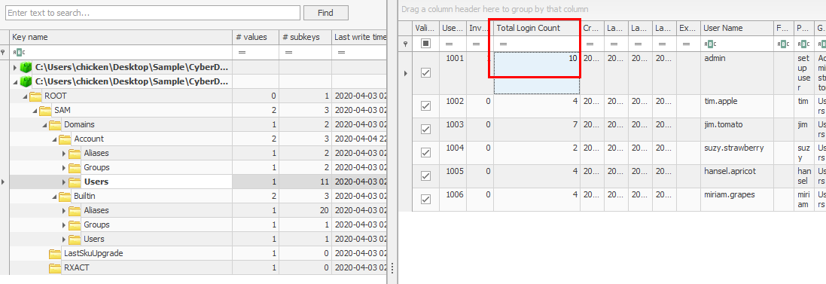This screenshot has height=284, width=826.
Task: Open the User Name ABC filter icon
Action: 710,44
